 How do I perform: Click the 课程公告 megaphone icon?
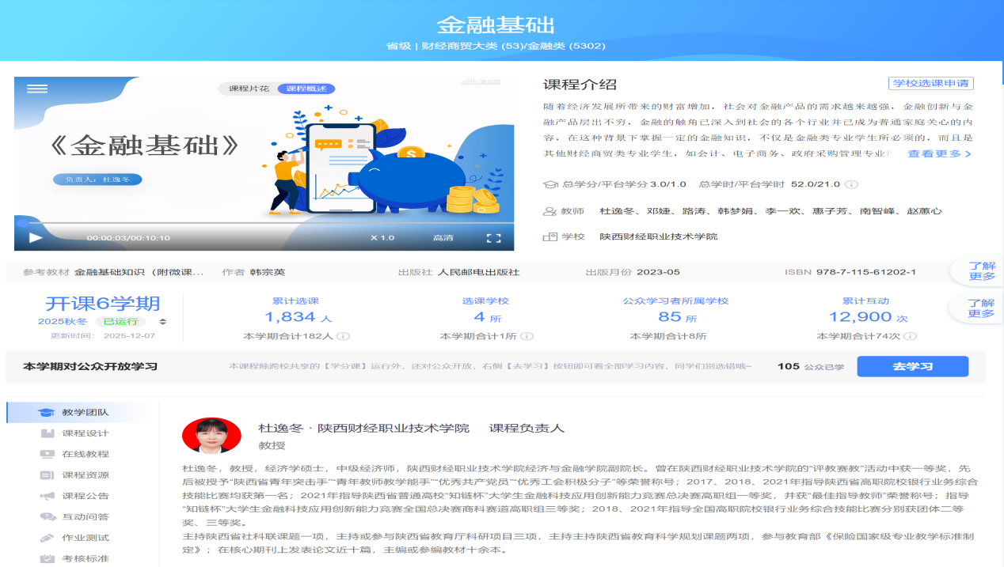pyautogui.click(x=48, y=496)
